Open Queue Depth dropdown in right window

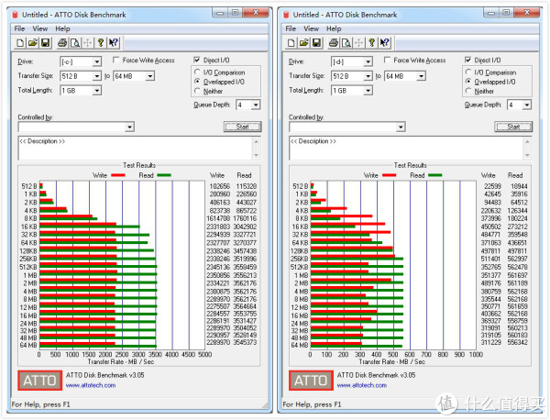point(527,105)
